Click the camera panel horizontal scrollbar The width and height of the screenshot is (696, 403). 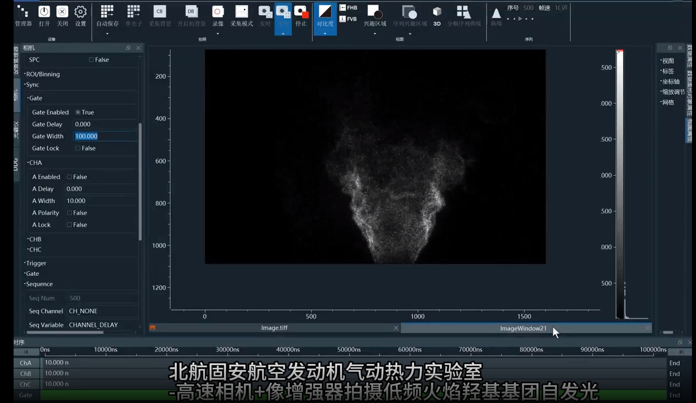(65, 332)
